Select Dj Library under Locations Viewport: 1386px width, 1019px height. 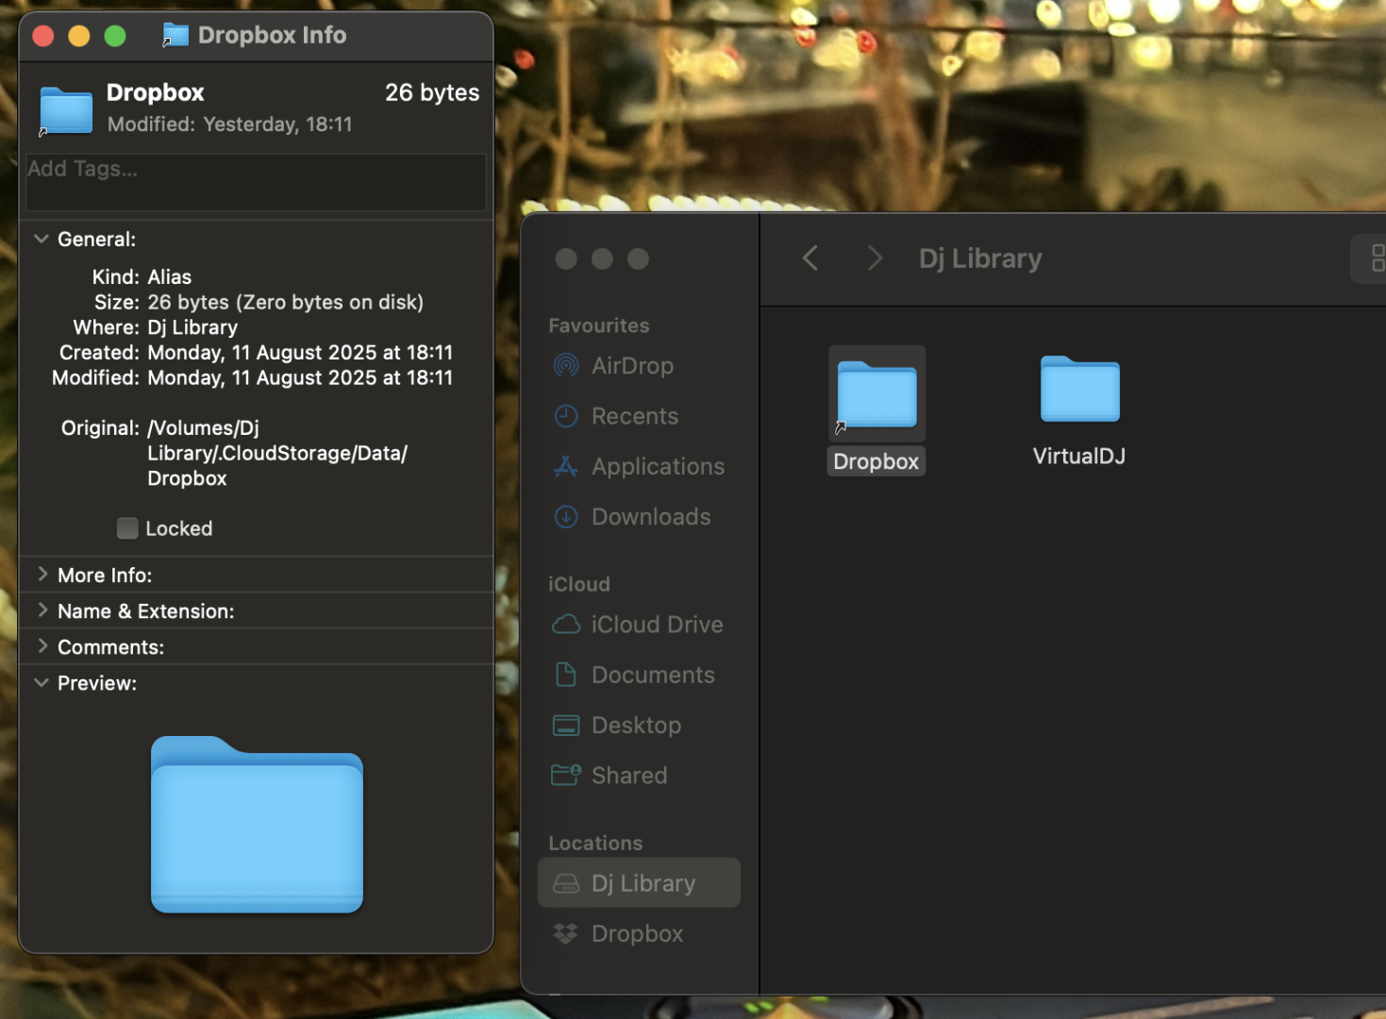639,883
